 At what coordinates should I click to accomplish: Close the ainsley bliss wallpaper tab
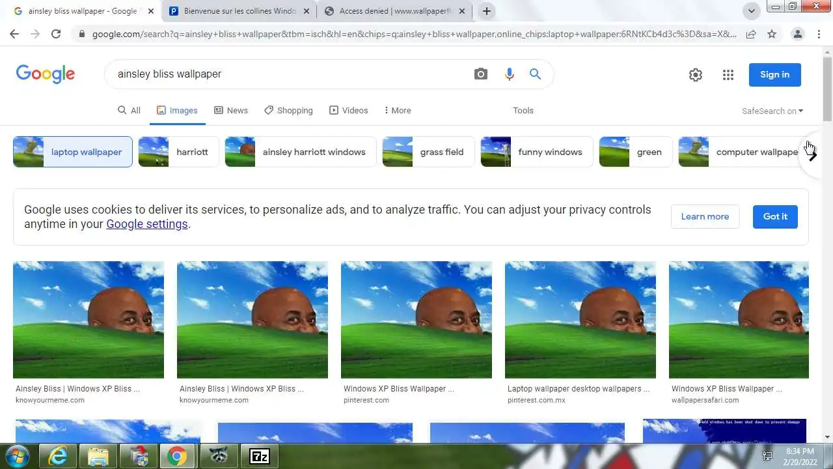coord(151,11)
